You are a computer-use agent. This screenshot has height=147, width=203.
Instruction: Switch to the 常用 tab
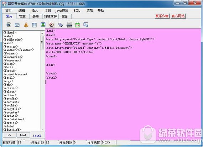pyautogui.click(x=9, y=16)
